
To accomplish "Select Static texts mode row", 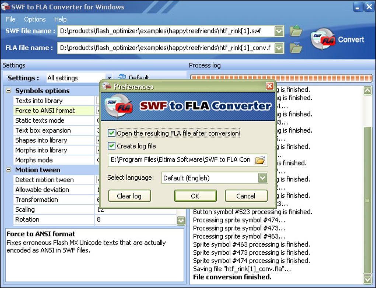I will [54, 120].
